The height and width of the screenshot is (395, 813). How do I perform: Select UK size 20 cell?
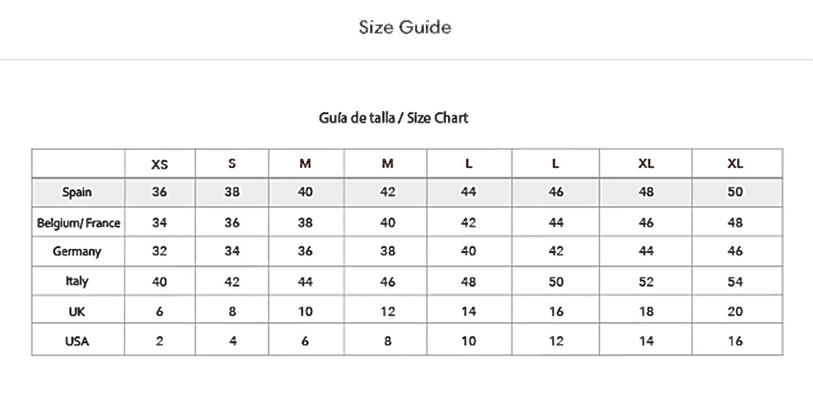point(735,312)
